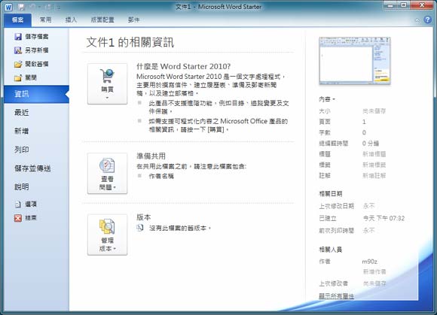Select 列印 in the backstage menu
Viewport: 437px width, 315px height.
pyautogui.click(x=22, y=150)
